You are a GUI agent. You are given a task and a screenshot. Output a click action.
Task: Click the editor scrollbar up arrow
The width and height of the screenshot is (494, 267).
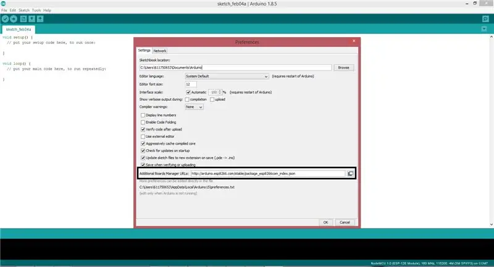[x=492, y=37]
